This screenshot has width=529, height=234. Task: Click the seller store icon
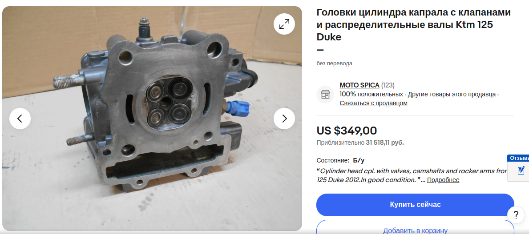coord(325,94)
